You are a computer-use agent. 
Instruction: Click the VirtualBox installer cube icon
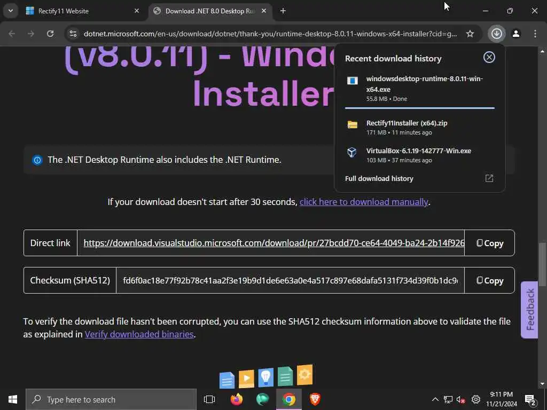tap(352, 152)
